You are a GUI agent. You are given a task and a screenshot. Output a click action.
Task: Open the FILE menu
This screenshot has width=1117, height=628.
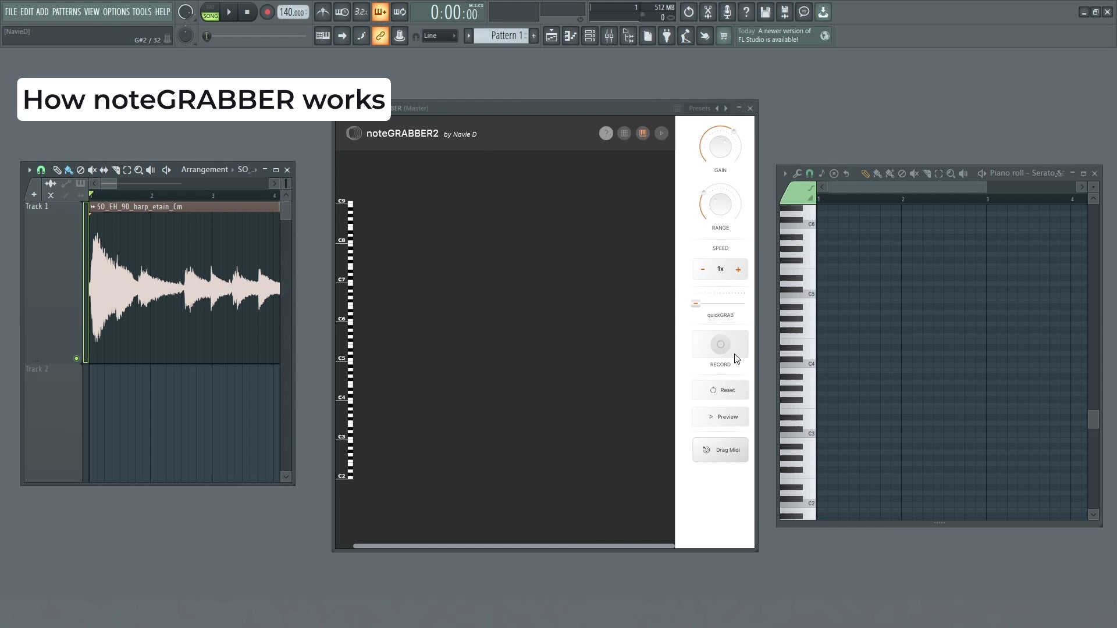point(11,12)
